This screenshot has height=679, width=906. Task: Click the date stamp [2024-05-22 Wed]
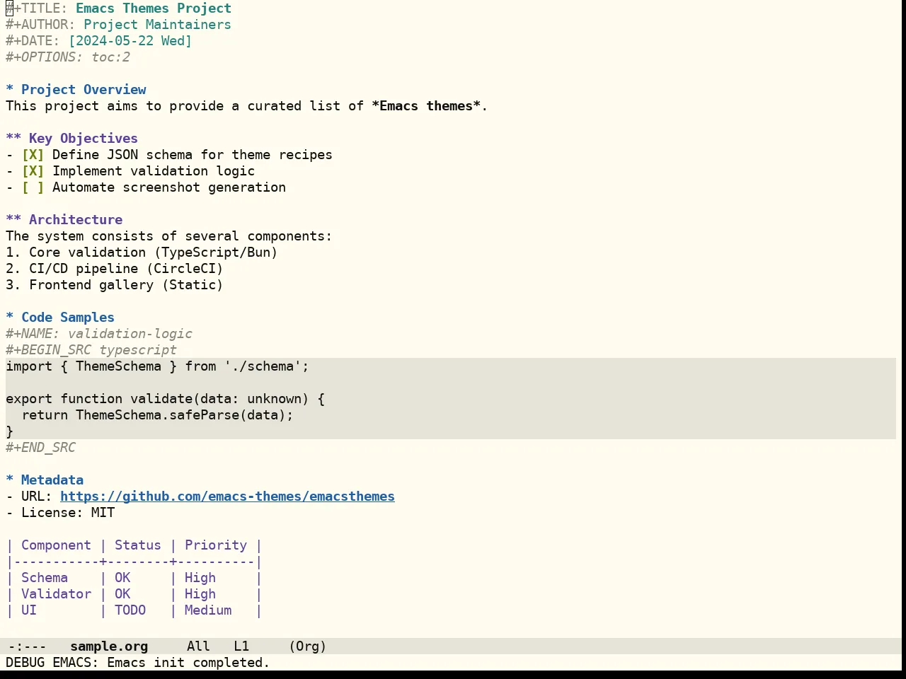[x=130, y=41]
